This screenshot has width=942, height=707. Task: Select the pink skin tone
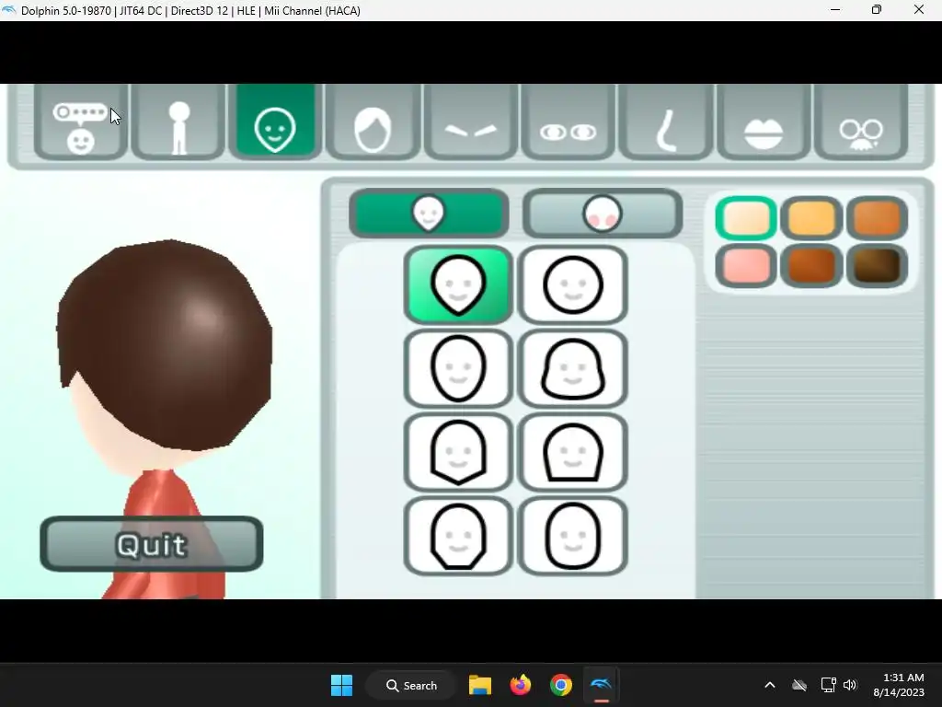pos(746,266)
